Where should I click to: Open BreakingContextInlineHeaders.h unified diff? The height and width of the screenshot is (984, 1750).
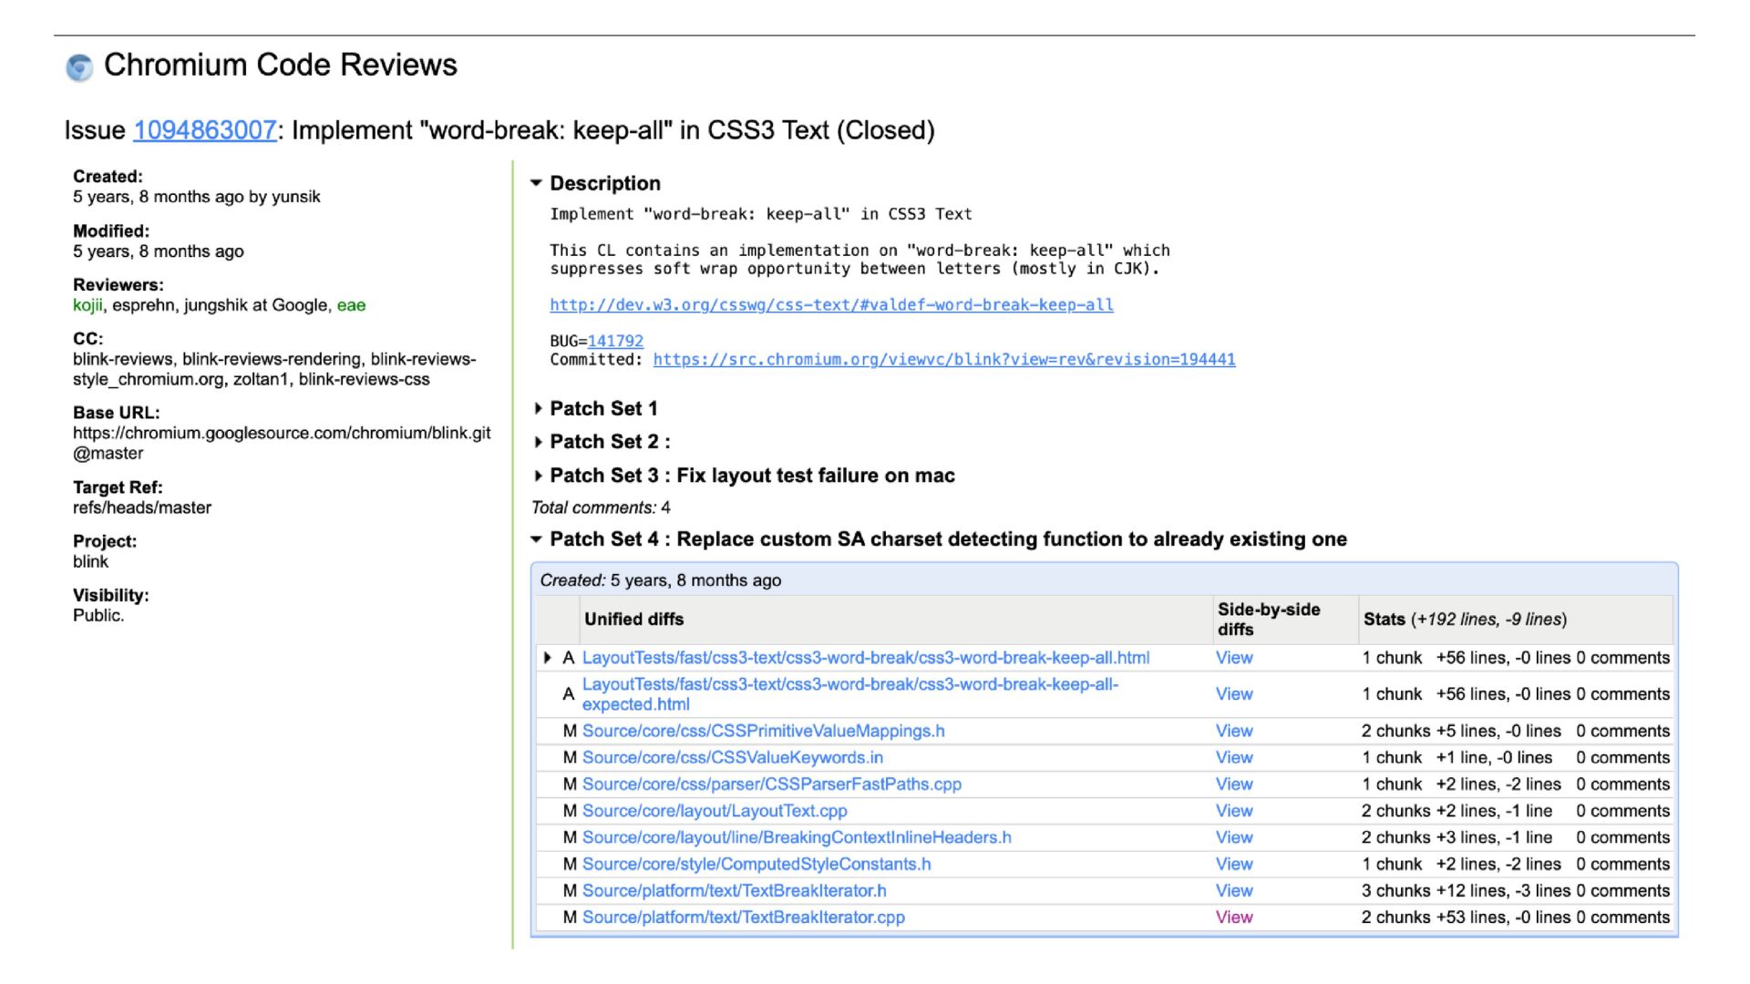coord(797,837)
